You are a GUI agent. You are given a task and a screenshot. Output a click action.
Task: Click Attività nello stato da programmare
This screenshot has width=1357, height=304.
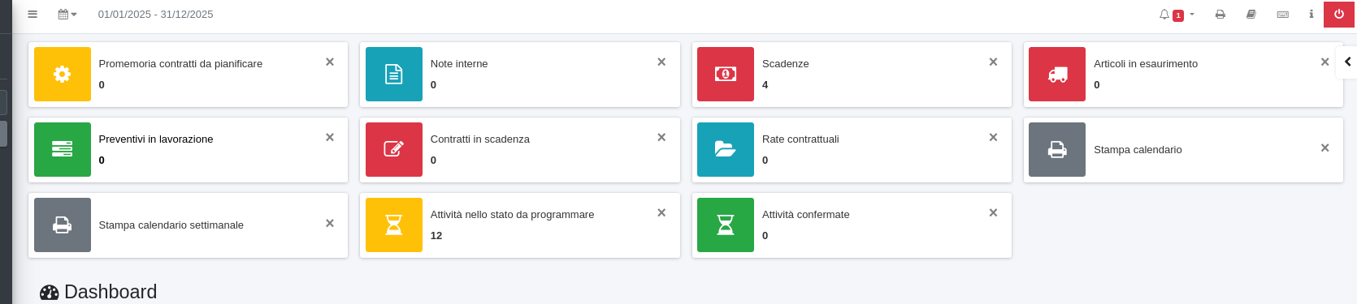pos(512,215)
